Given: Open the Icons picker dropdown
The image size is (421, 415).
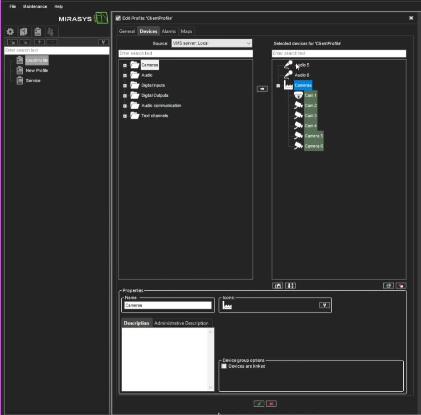Looking at the screenshot, I should click(324, 305).
